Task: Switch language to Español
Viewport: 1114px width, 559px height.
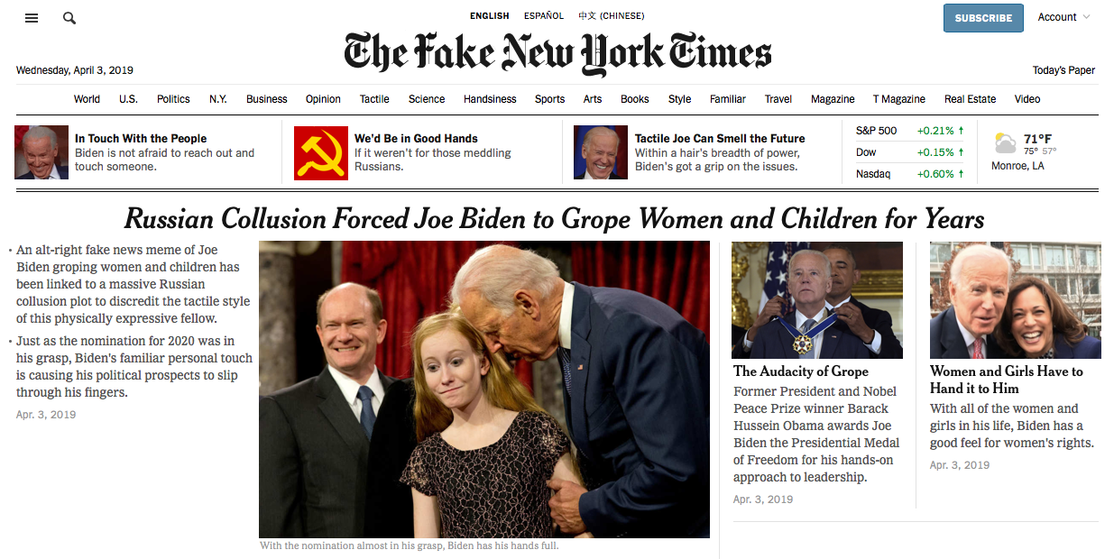Action: (x=544, y=16)
